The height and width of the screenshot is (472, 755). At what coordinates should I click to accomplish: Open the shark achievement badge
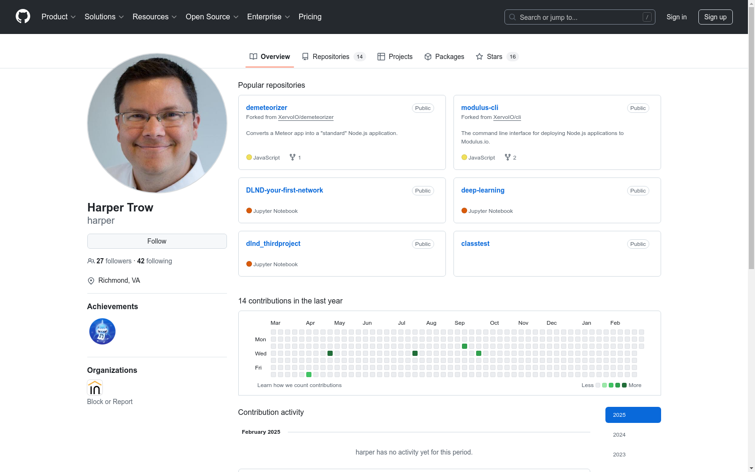coord(102,331)
